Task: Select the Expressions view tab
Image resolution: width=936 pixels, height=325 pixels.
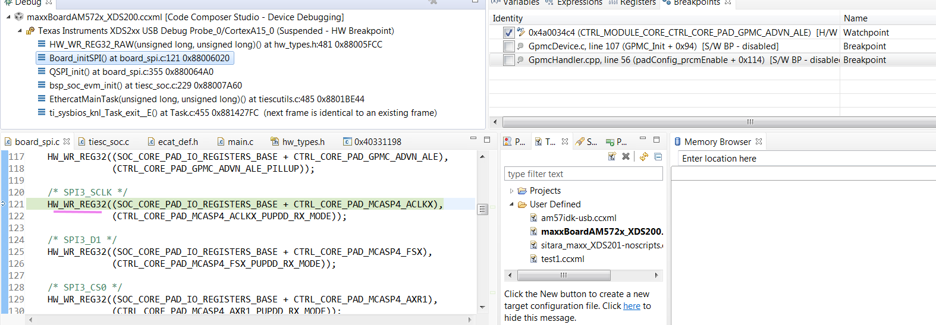Action: point(574,2)
